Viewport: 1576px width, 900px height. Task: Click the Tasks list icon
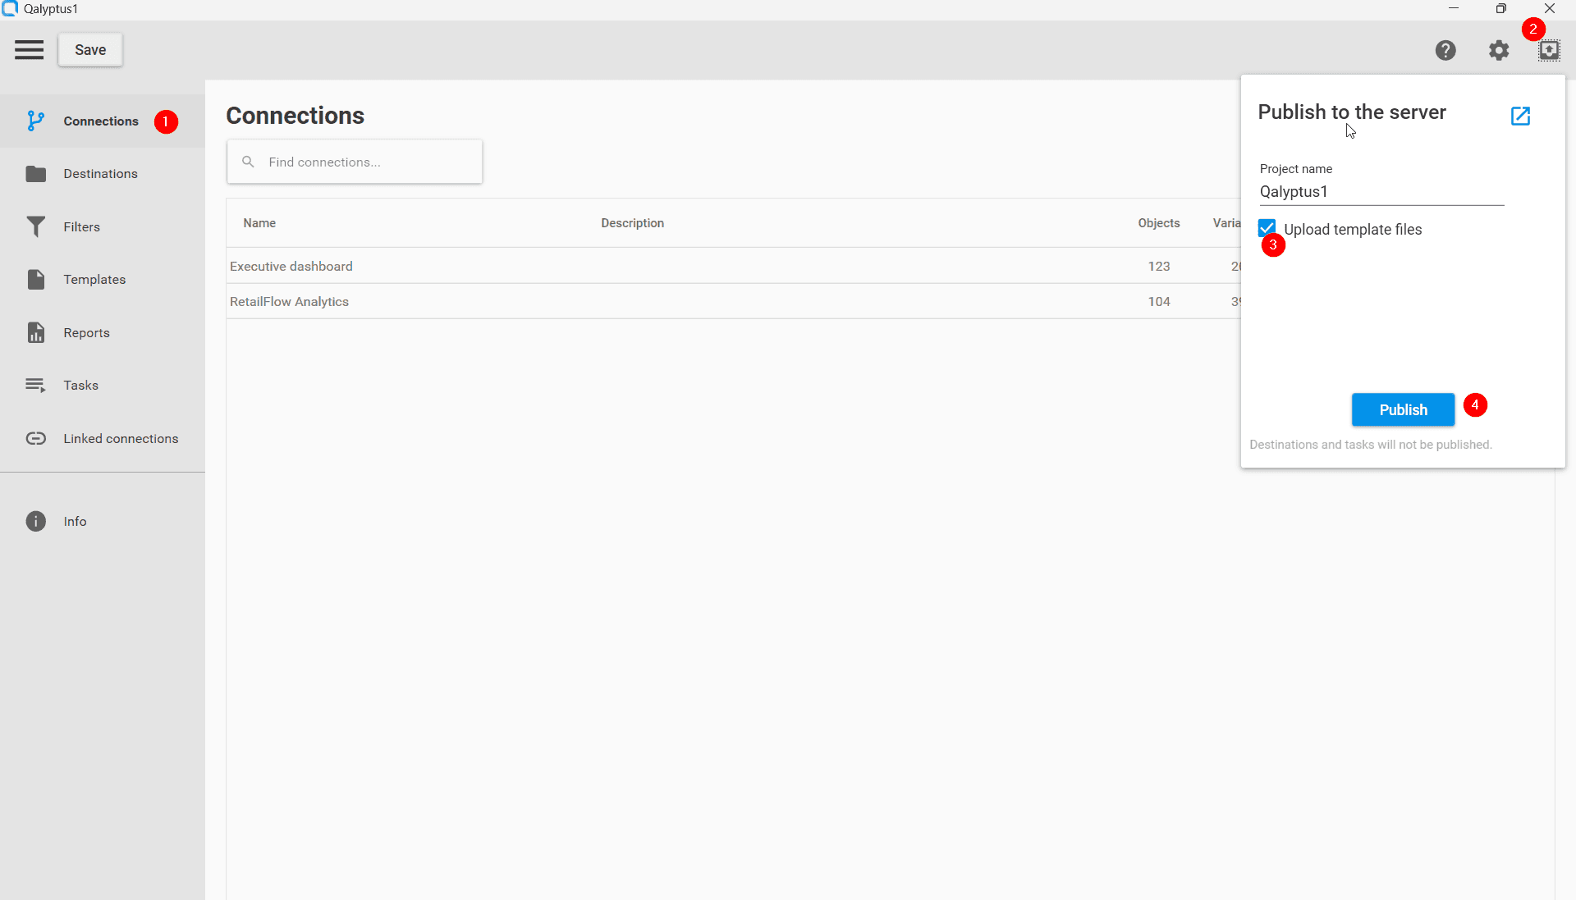(x=35, y=386)
